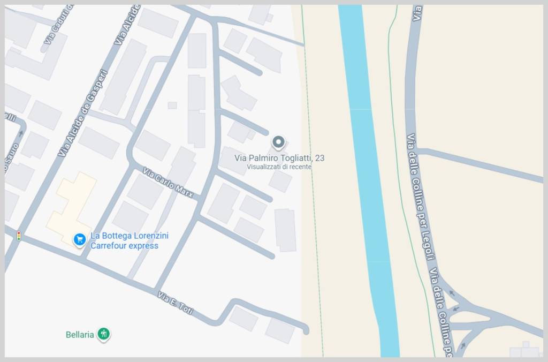Open the blue shopping cart marker
This screenshot has height=362, width=548.
pos(80,239)
